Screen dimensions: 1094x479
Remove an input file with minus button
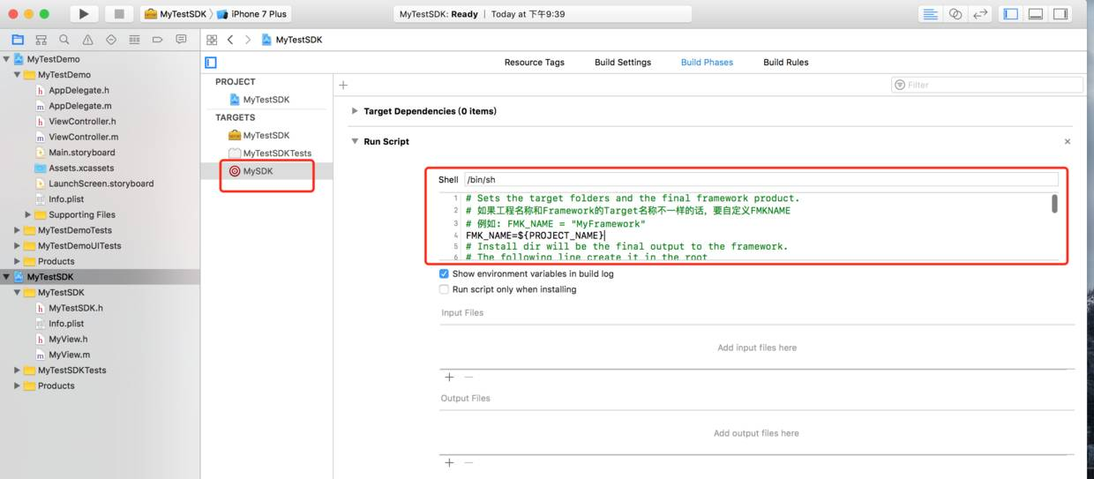coord(468,377)
